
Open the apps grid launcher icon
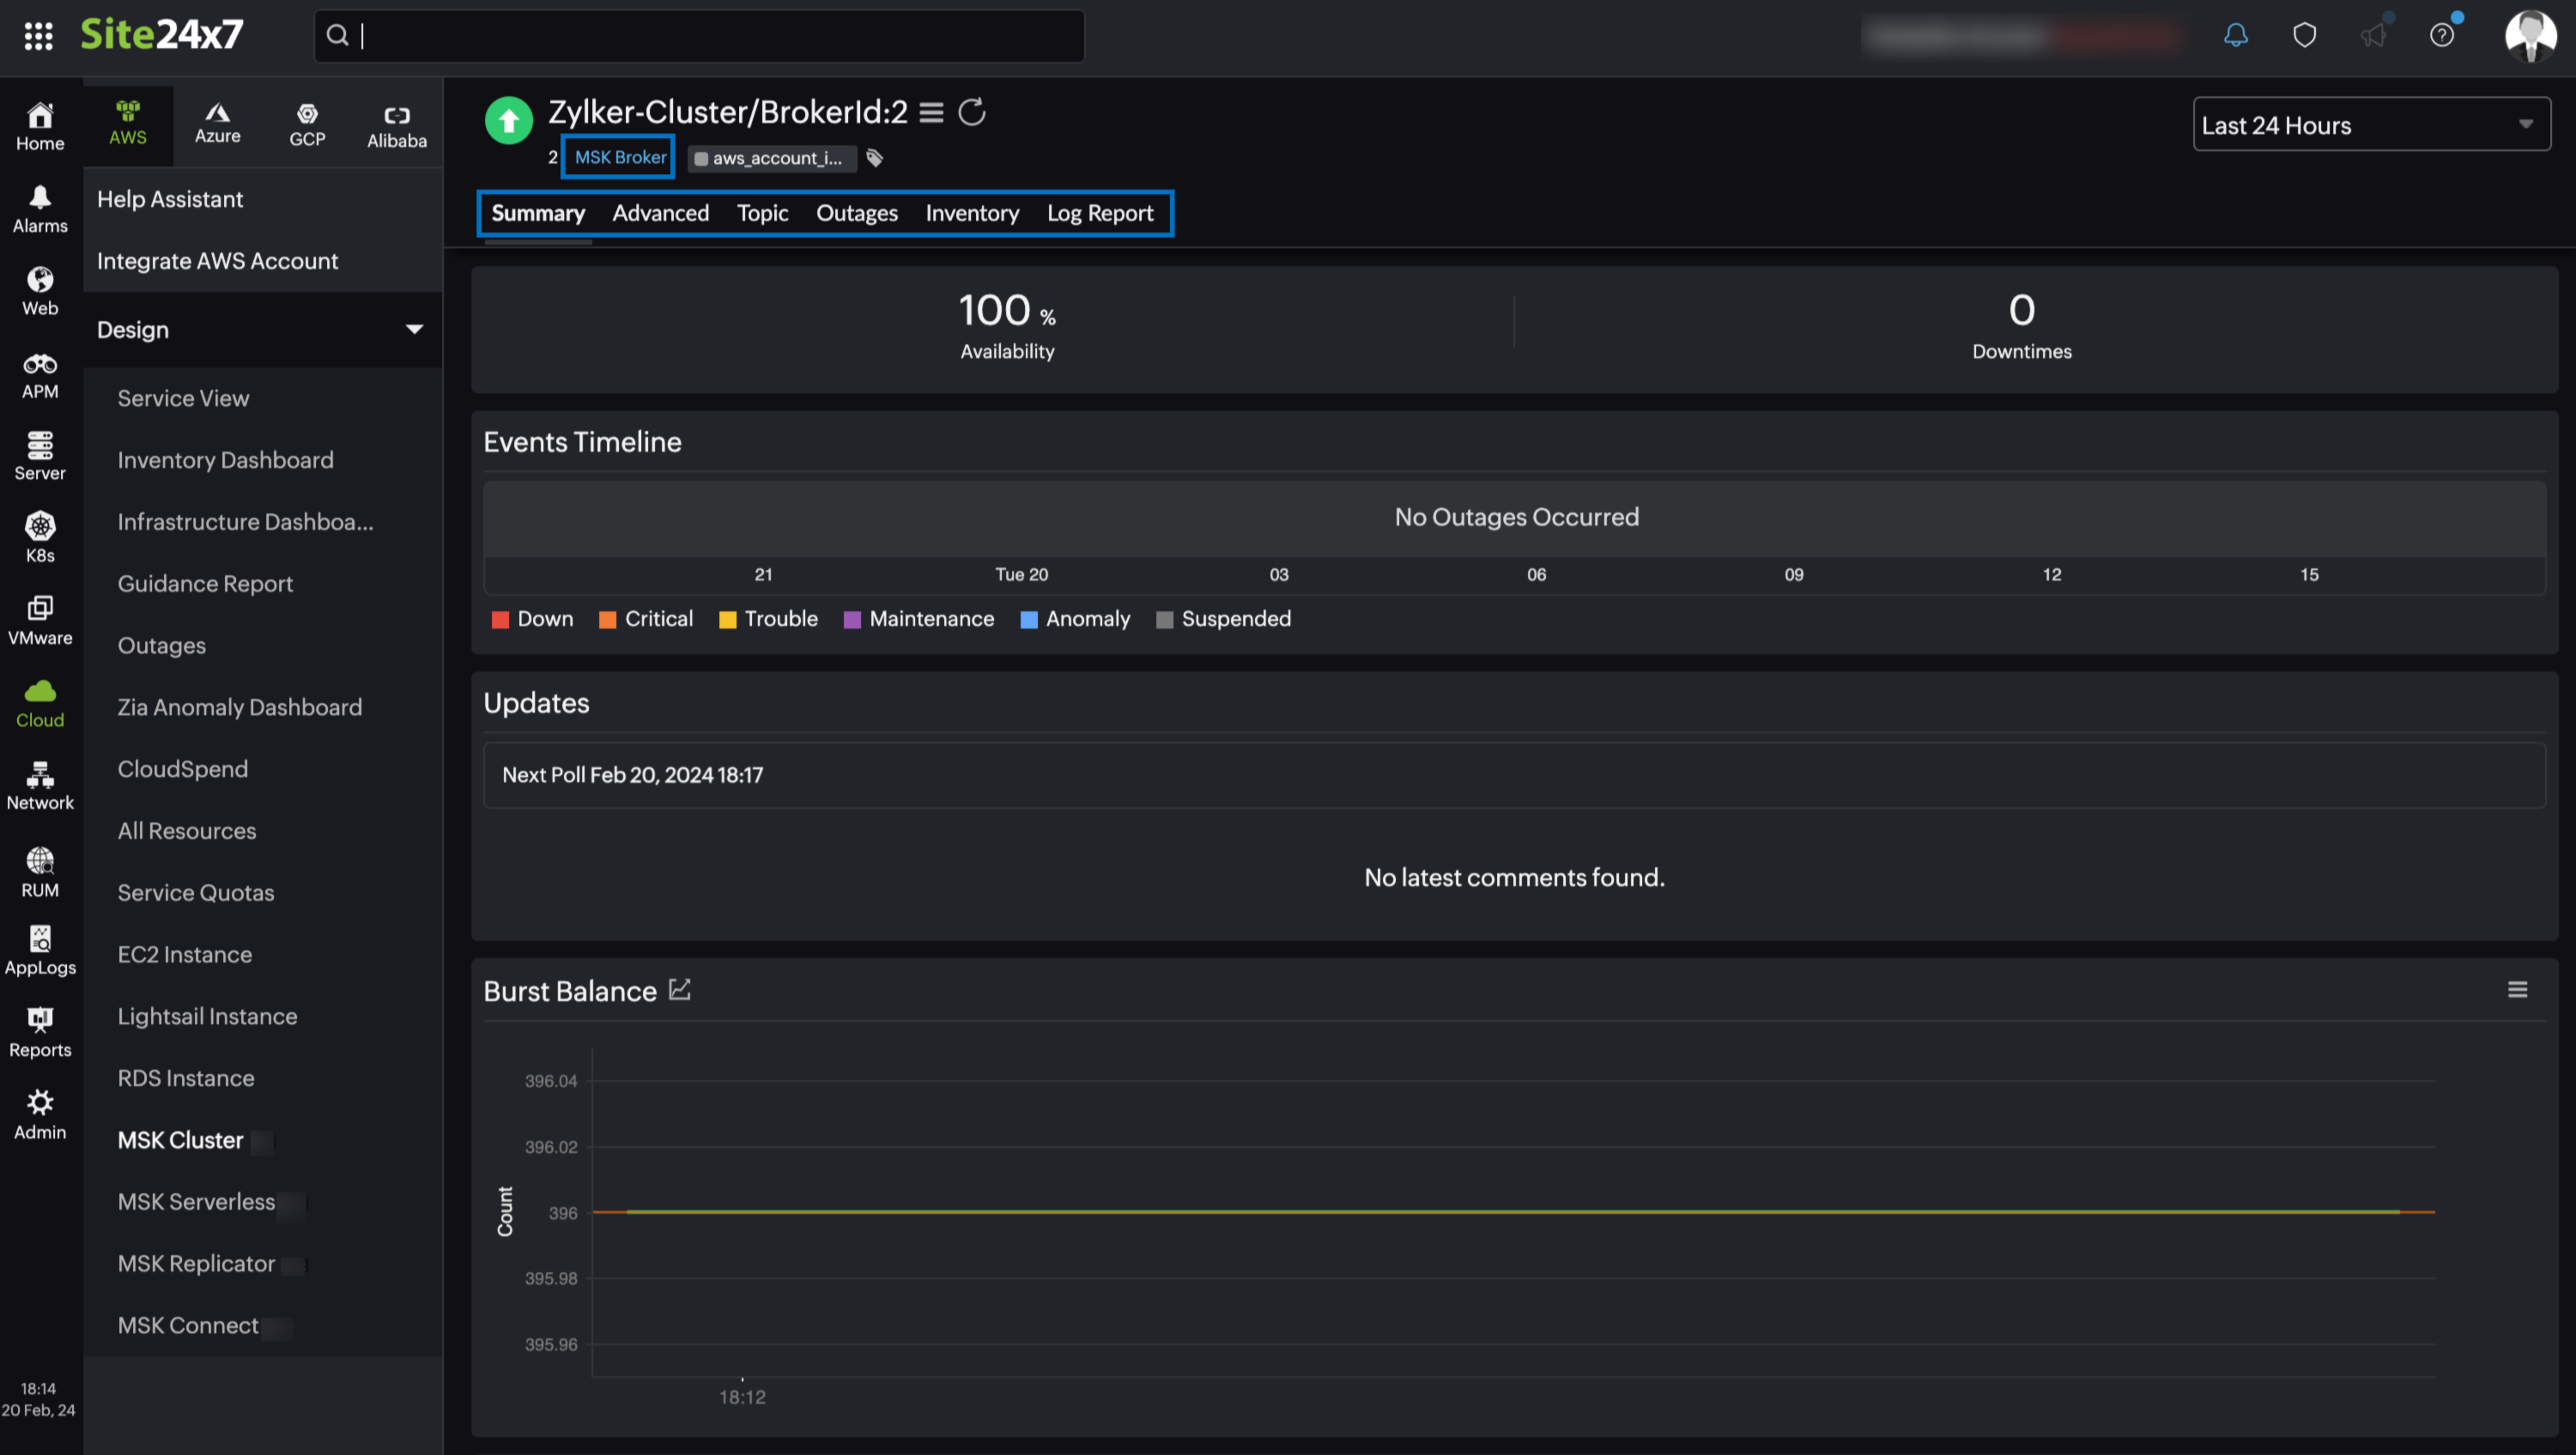click(38, 36)
